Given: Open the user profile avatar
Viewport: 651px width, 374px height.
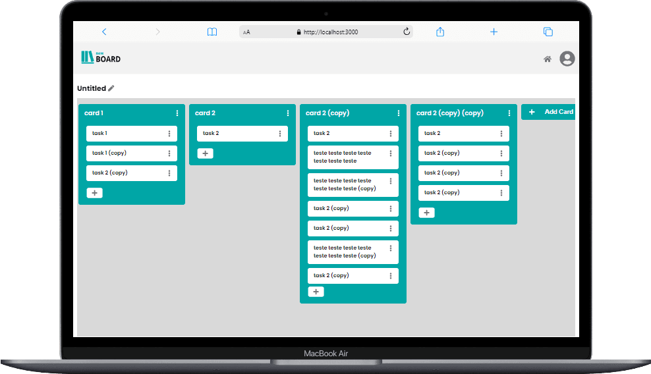Looking at the screenshot, I should [x=567, y=59].
